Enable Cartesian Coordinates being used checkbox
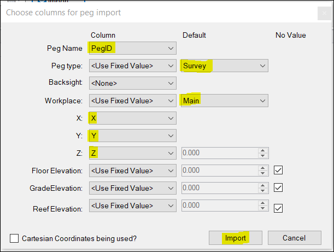Screen dimensions: 334x252 [15, 238]
